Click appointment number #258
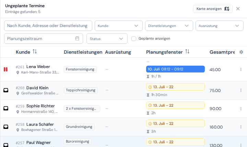 [x=20, y=124]
